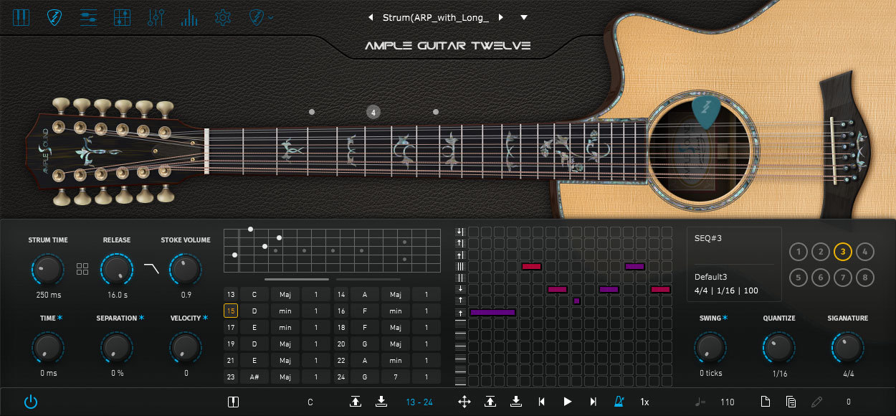The width and height of the screenshot is (896, 416).
Task: Select the small purple sequencer note
Action: point(576,301)
